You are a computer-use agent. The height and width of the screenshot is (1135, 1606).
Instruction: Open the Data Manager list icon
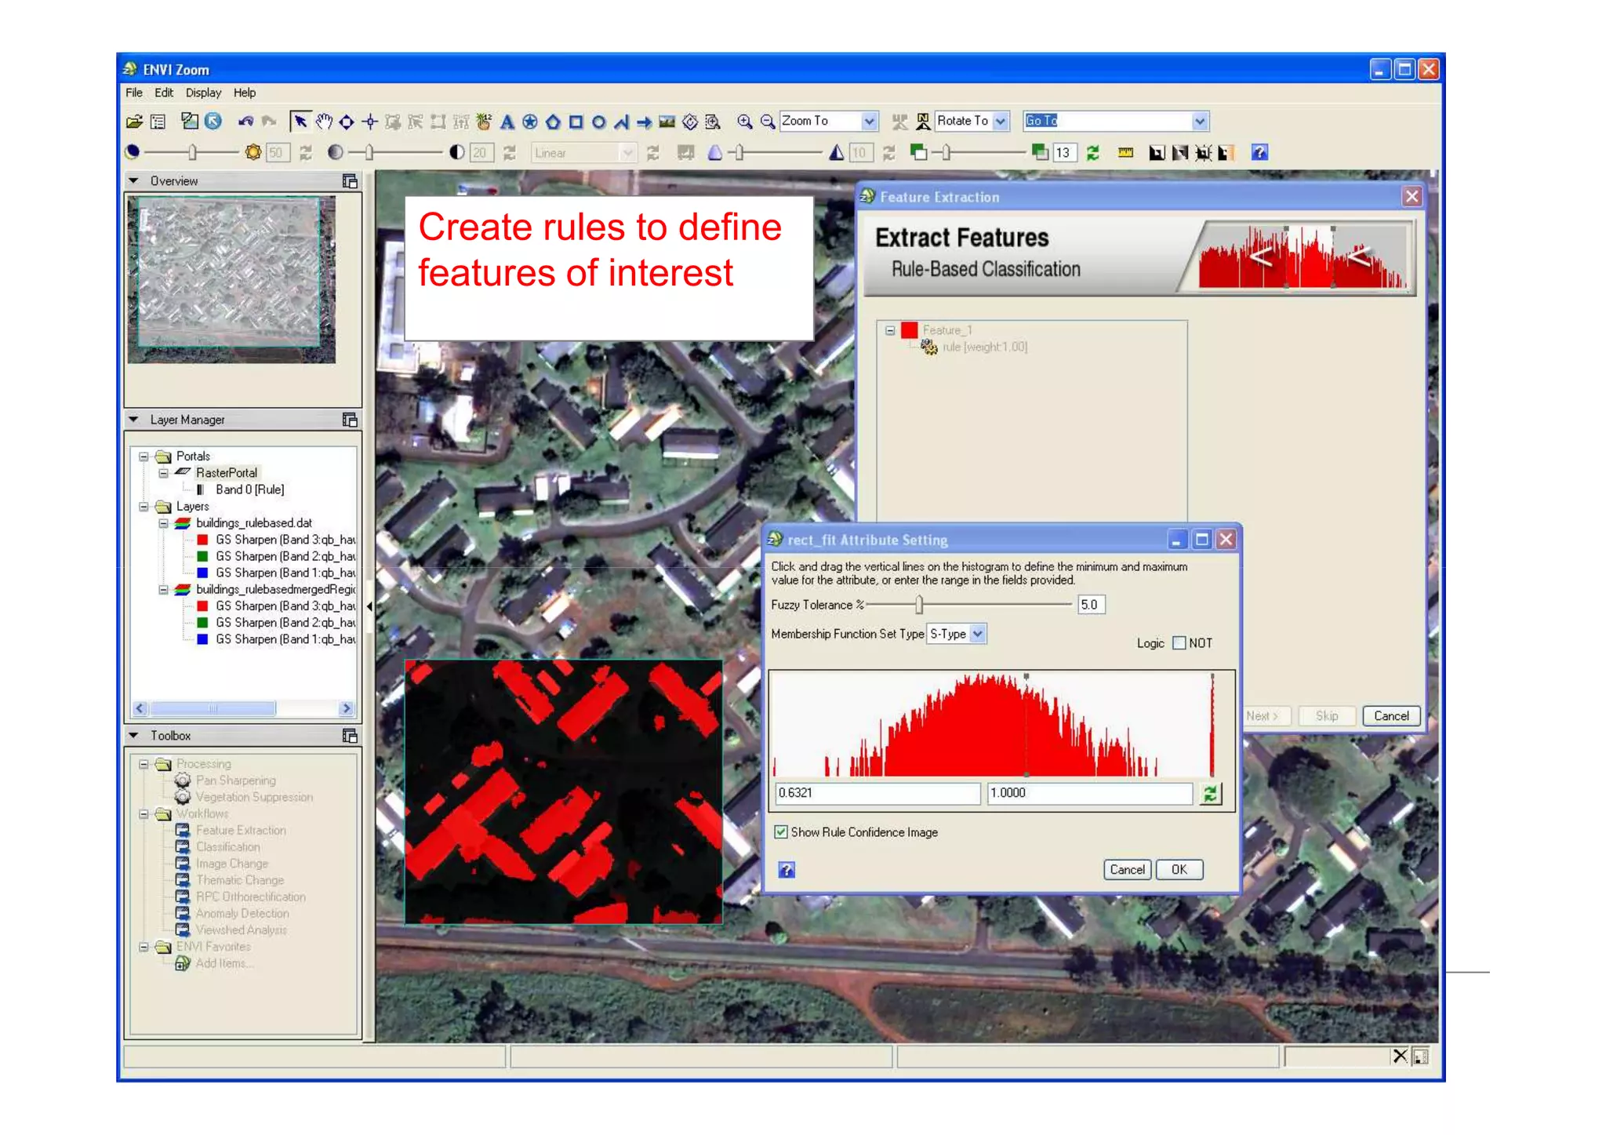(158, 122)
